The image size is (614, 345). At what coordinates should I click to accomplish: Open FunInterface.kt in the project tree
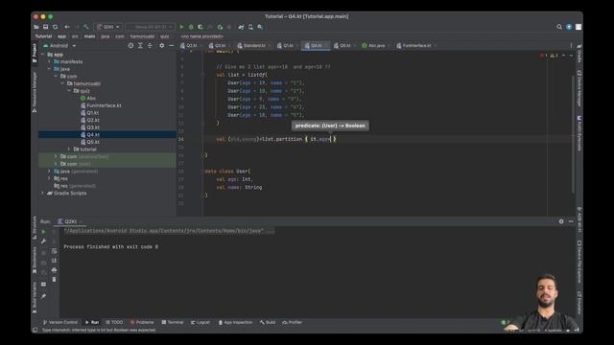[101, 105]
